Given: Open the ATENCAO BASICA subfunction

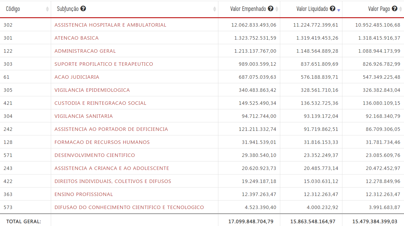Looking at the screenshot, I should (76, 38).
